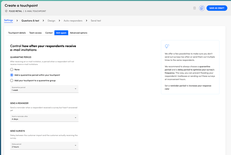Click the chevron after Auto-responders step
The width and height of the screenshot is (231, 155).
coord(87,21)
